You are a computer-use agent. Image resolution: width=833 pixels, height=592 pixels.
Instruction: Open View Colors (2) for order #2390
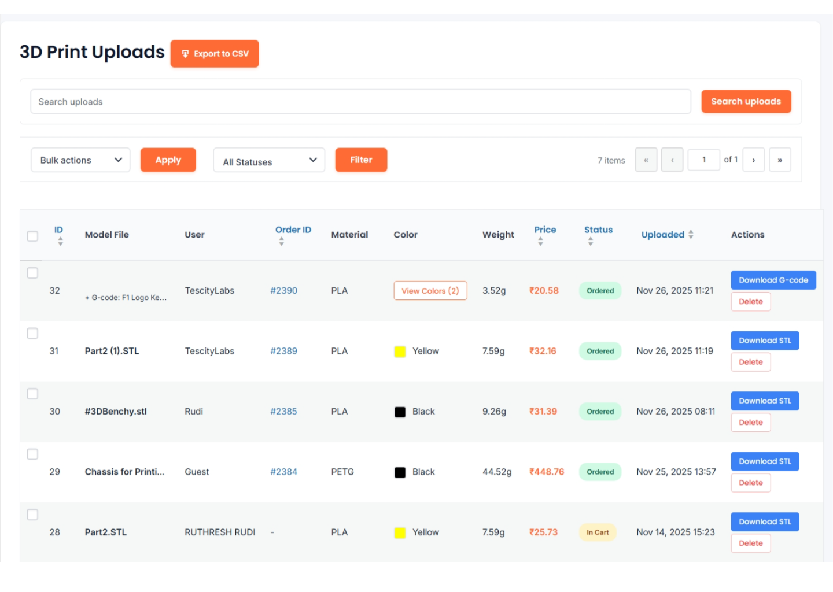pos(430,291)
